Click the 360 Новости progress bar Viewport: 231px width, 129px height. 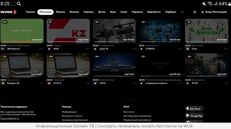[22, 42]
